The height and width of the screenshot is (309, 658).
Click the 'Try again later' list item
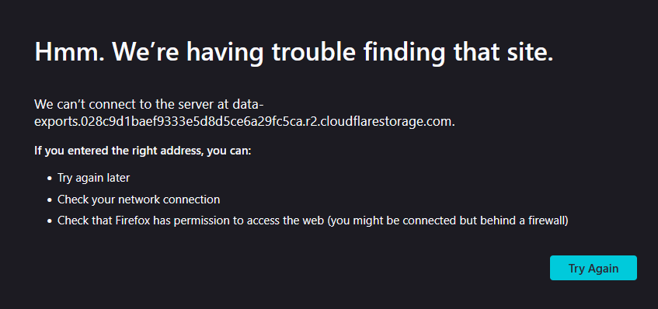tap(93, 178)
